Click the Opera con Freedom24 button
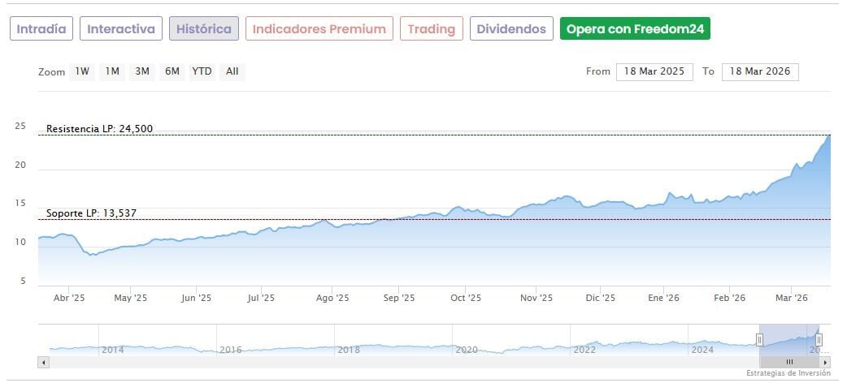 coord(636,29)
